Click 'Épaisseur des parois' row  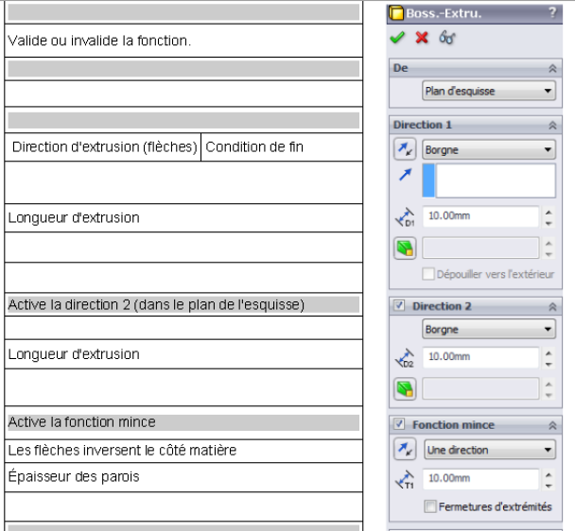click(183, 477)
